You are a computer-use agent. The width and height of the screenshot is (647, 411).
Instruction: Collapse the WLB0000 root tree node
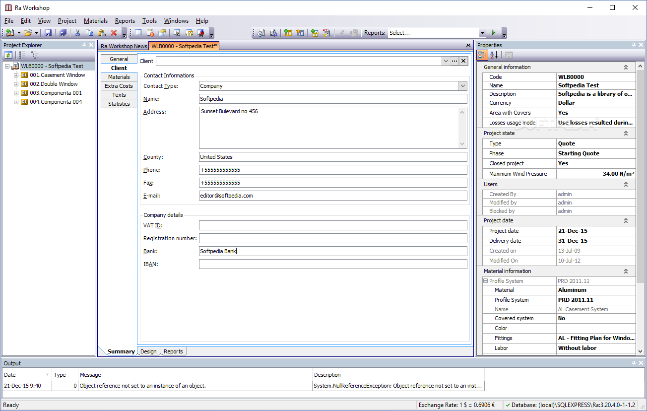tap(7, 66)
